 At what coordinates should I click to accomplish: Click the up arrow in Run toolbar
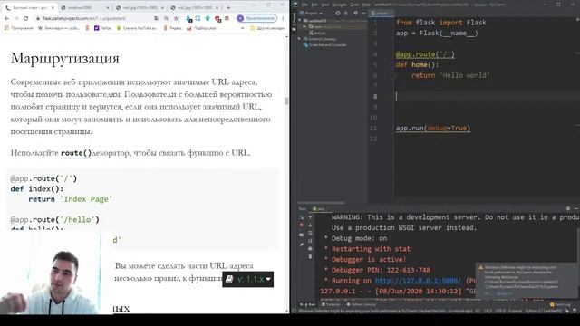point(310,217)
